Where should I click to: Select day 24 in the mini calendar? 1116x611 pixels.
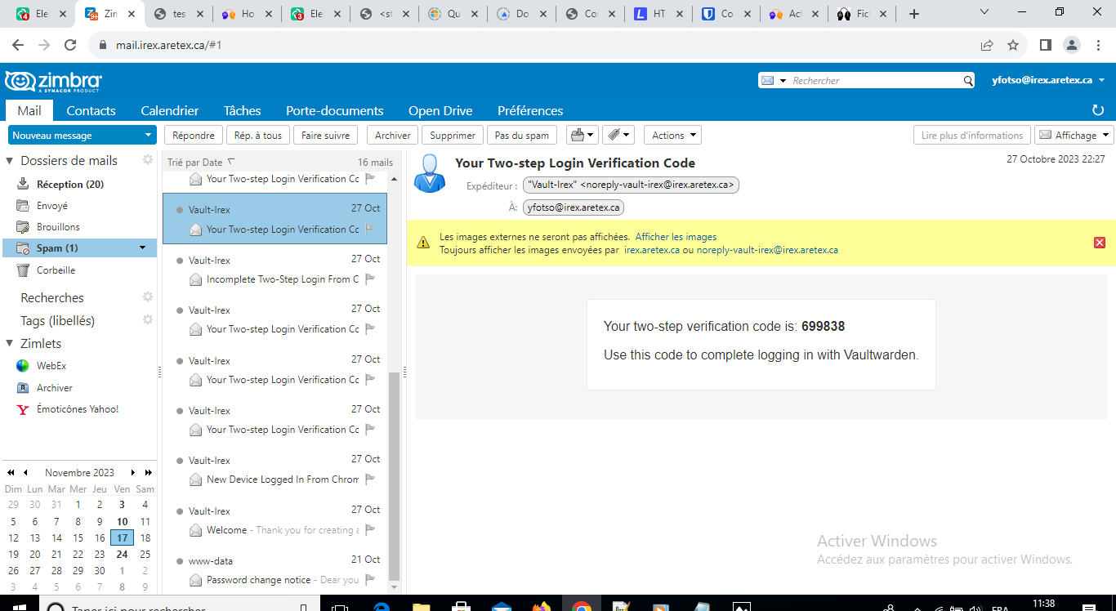click(122, 554)
